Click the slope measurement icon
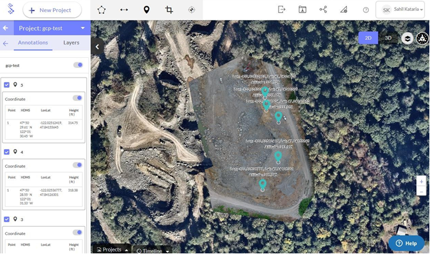This screenshot has height=254, width=430. pyautogui.click(x=343, y=10)
